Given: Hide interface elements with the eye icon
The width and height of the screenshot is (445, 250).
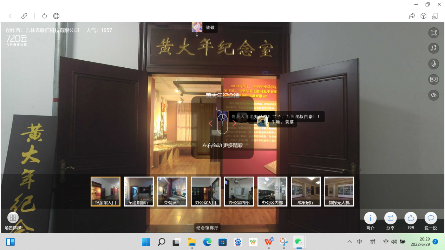Looking at the screenshot, I should click(x=433, y=95).
